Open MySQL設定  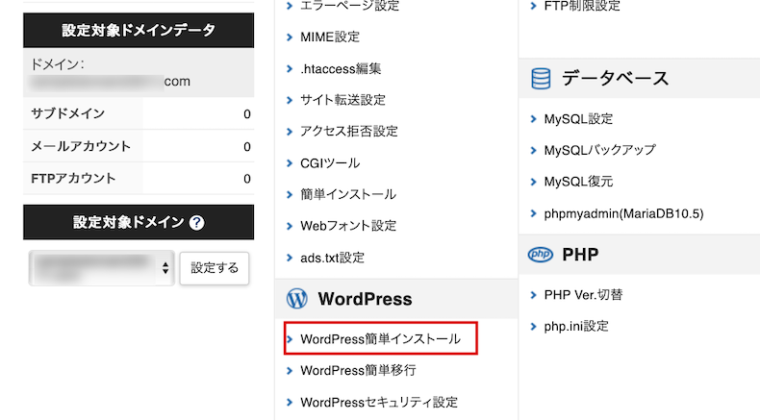click(578, 118)
